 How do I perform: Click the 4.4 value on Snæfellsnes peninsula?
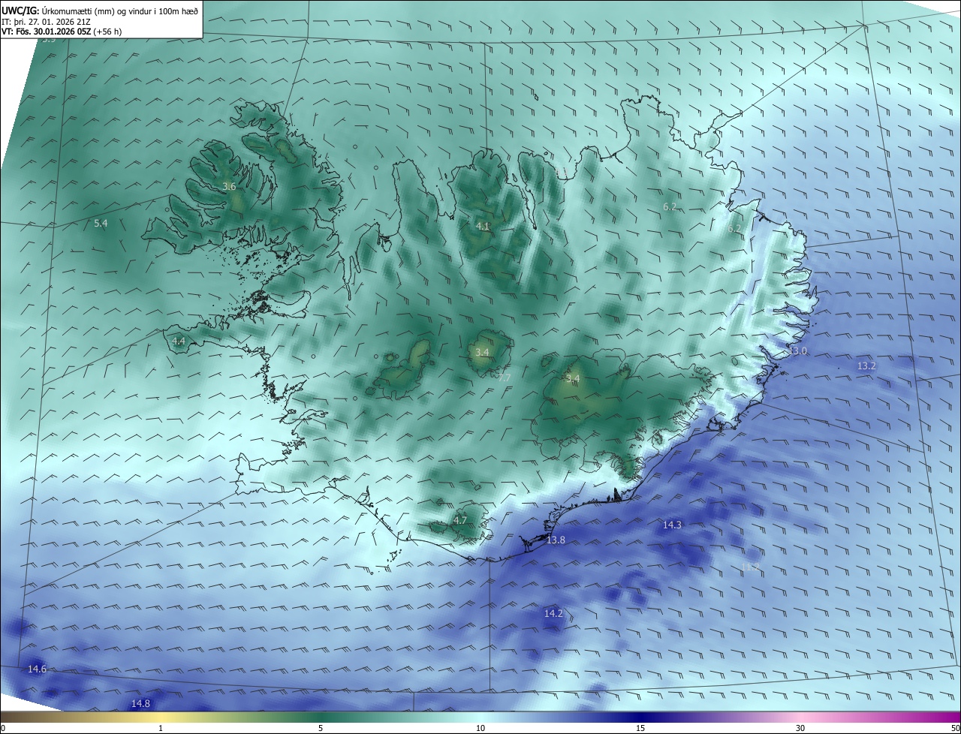point(179,341)
